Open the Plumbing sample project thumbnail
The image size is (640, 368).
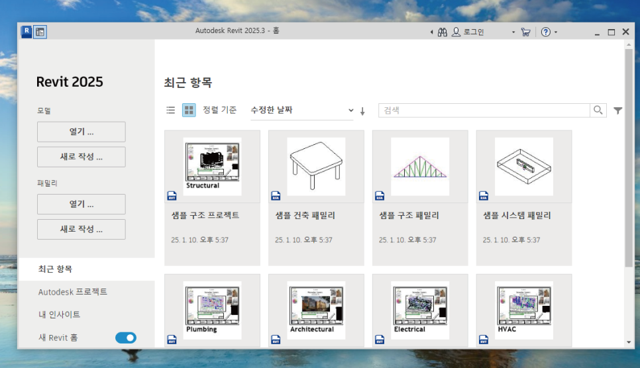[212, 310]
